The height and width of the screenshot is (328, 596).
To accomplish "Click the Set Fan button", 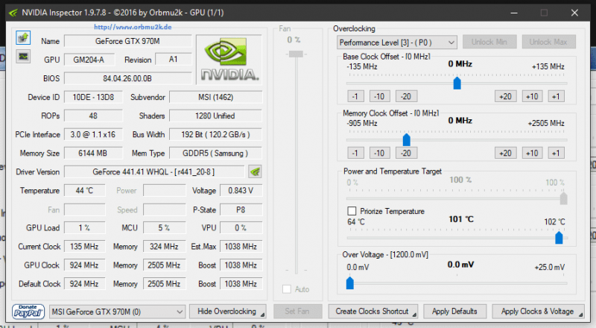I will pos(297,312).
